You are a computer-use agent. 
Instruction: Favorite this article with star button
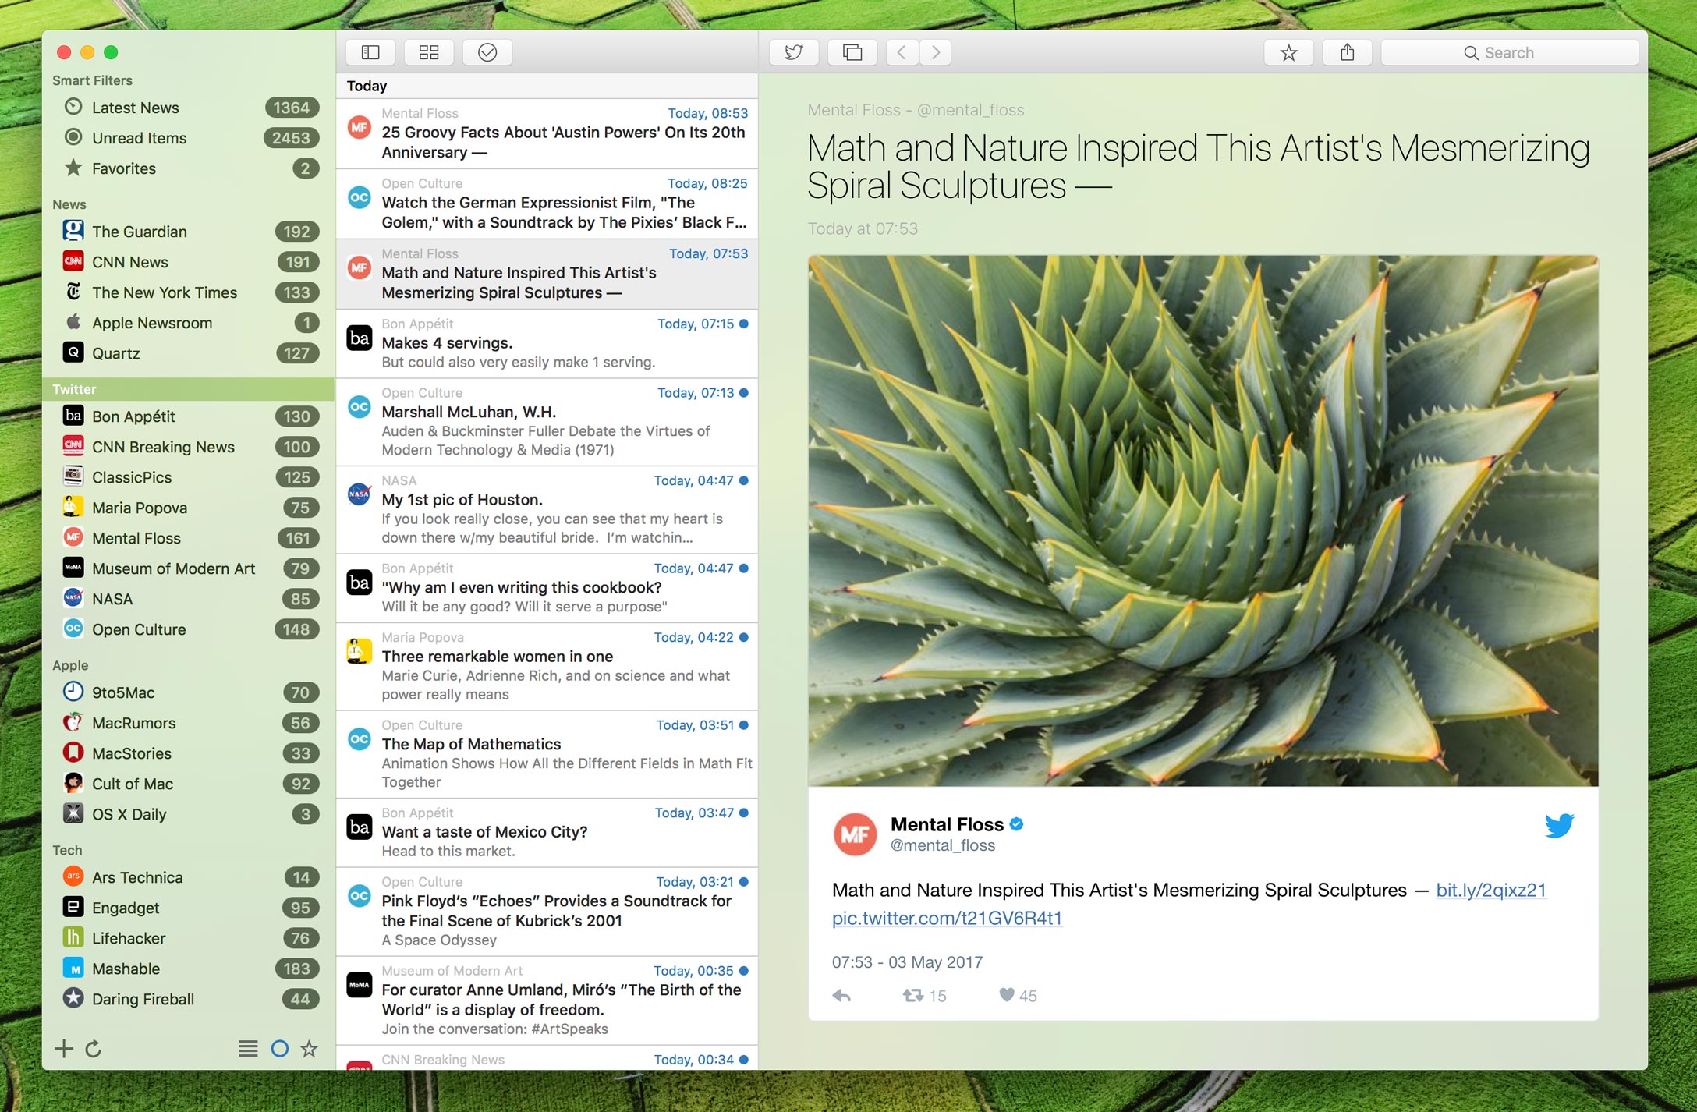tap(1289, 52)
